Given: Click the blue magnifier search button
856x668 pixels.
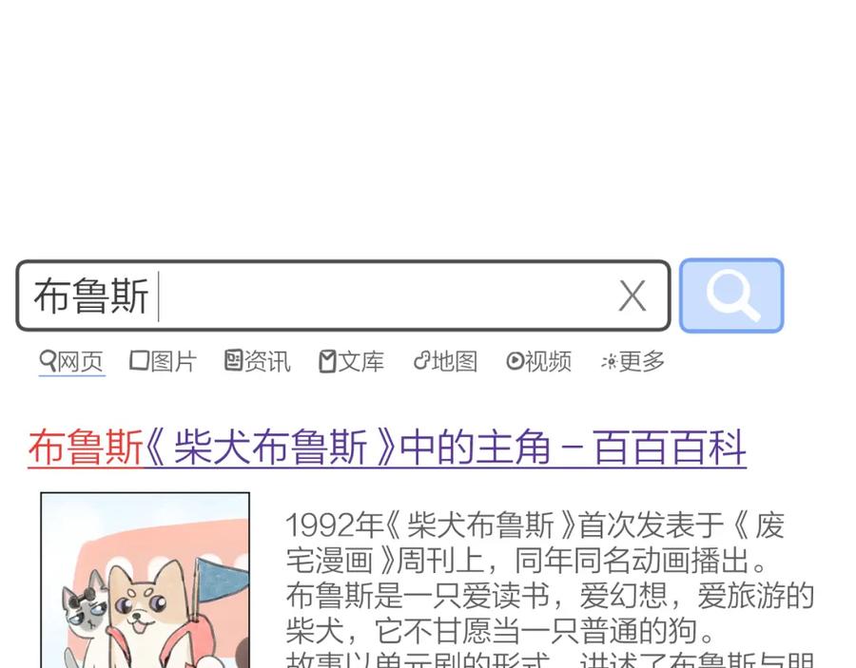Looking at the screenshot, I should (731, 296).
